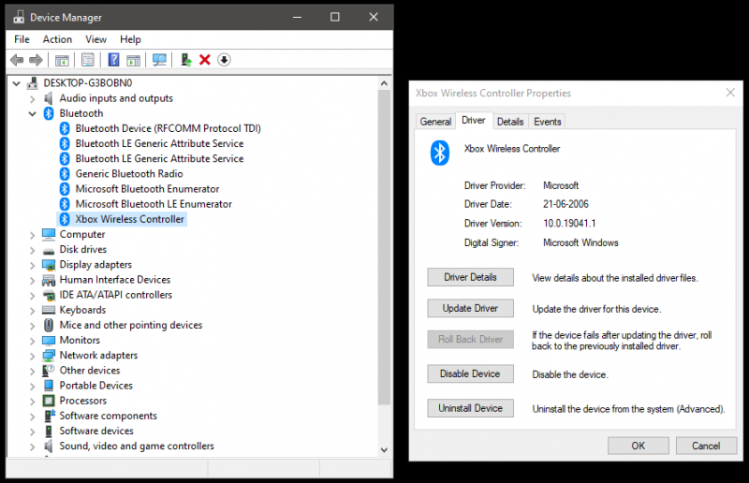
Task: Click the Help question mark toolbar icon
Action: [x=113, y=60]
